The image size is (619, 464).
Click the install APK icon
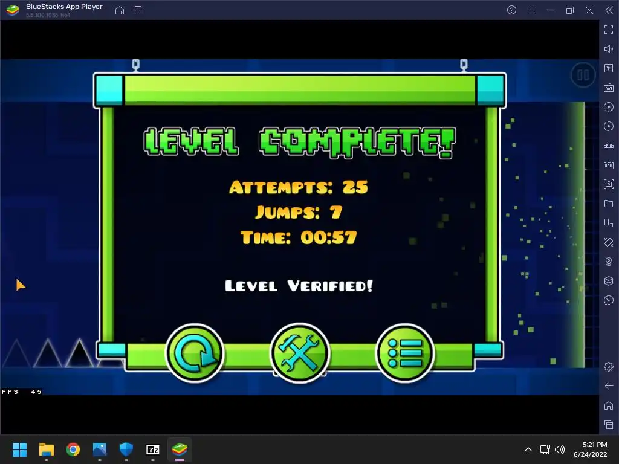[x=609, y=165]
